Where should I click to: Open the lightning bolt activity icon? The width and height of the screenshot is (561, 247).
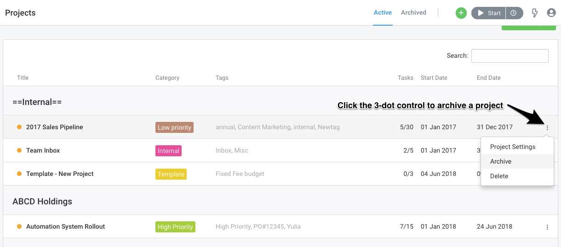535,13
